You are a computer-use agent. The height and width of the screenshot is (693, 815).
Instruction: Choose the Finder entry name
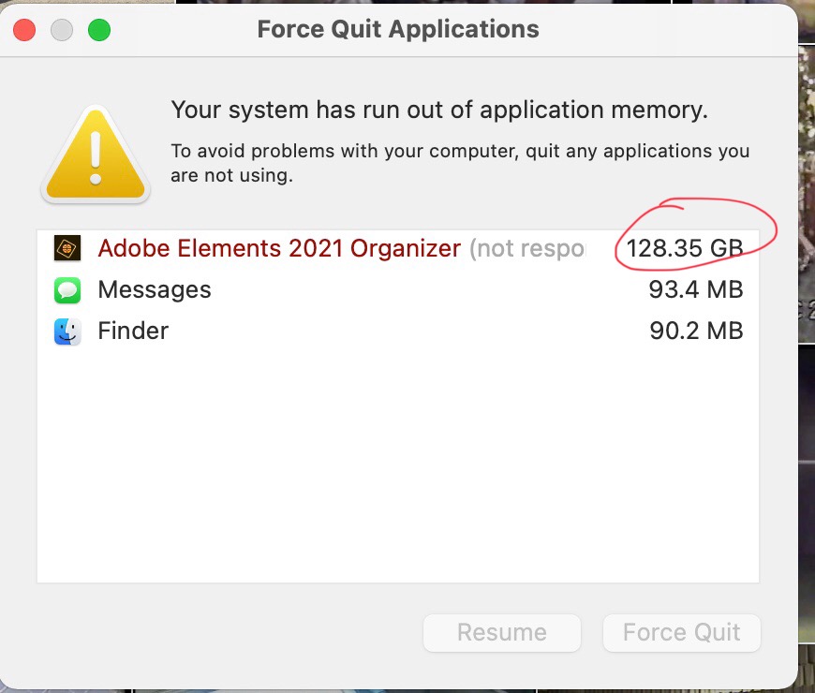133,332
